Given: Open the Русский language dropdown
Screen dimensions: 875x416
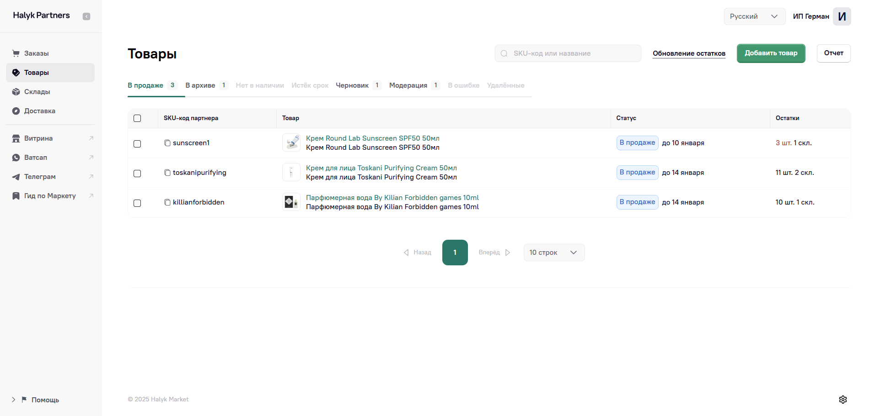Looking at the screenshot, I should (x=754, y=16).
